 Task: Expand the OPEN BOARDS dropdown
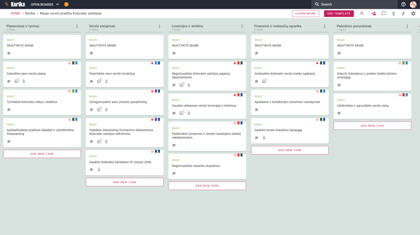click(45, 4)
